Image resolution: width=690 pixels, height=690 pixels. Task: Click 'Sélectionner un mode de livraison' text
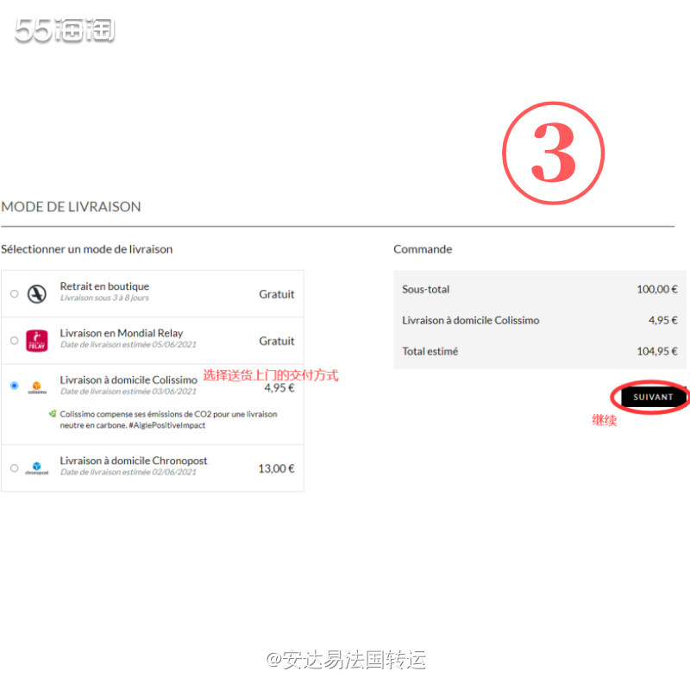coord(87,249)
